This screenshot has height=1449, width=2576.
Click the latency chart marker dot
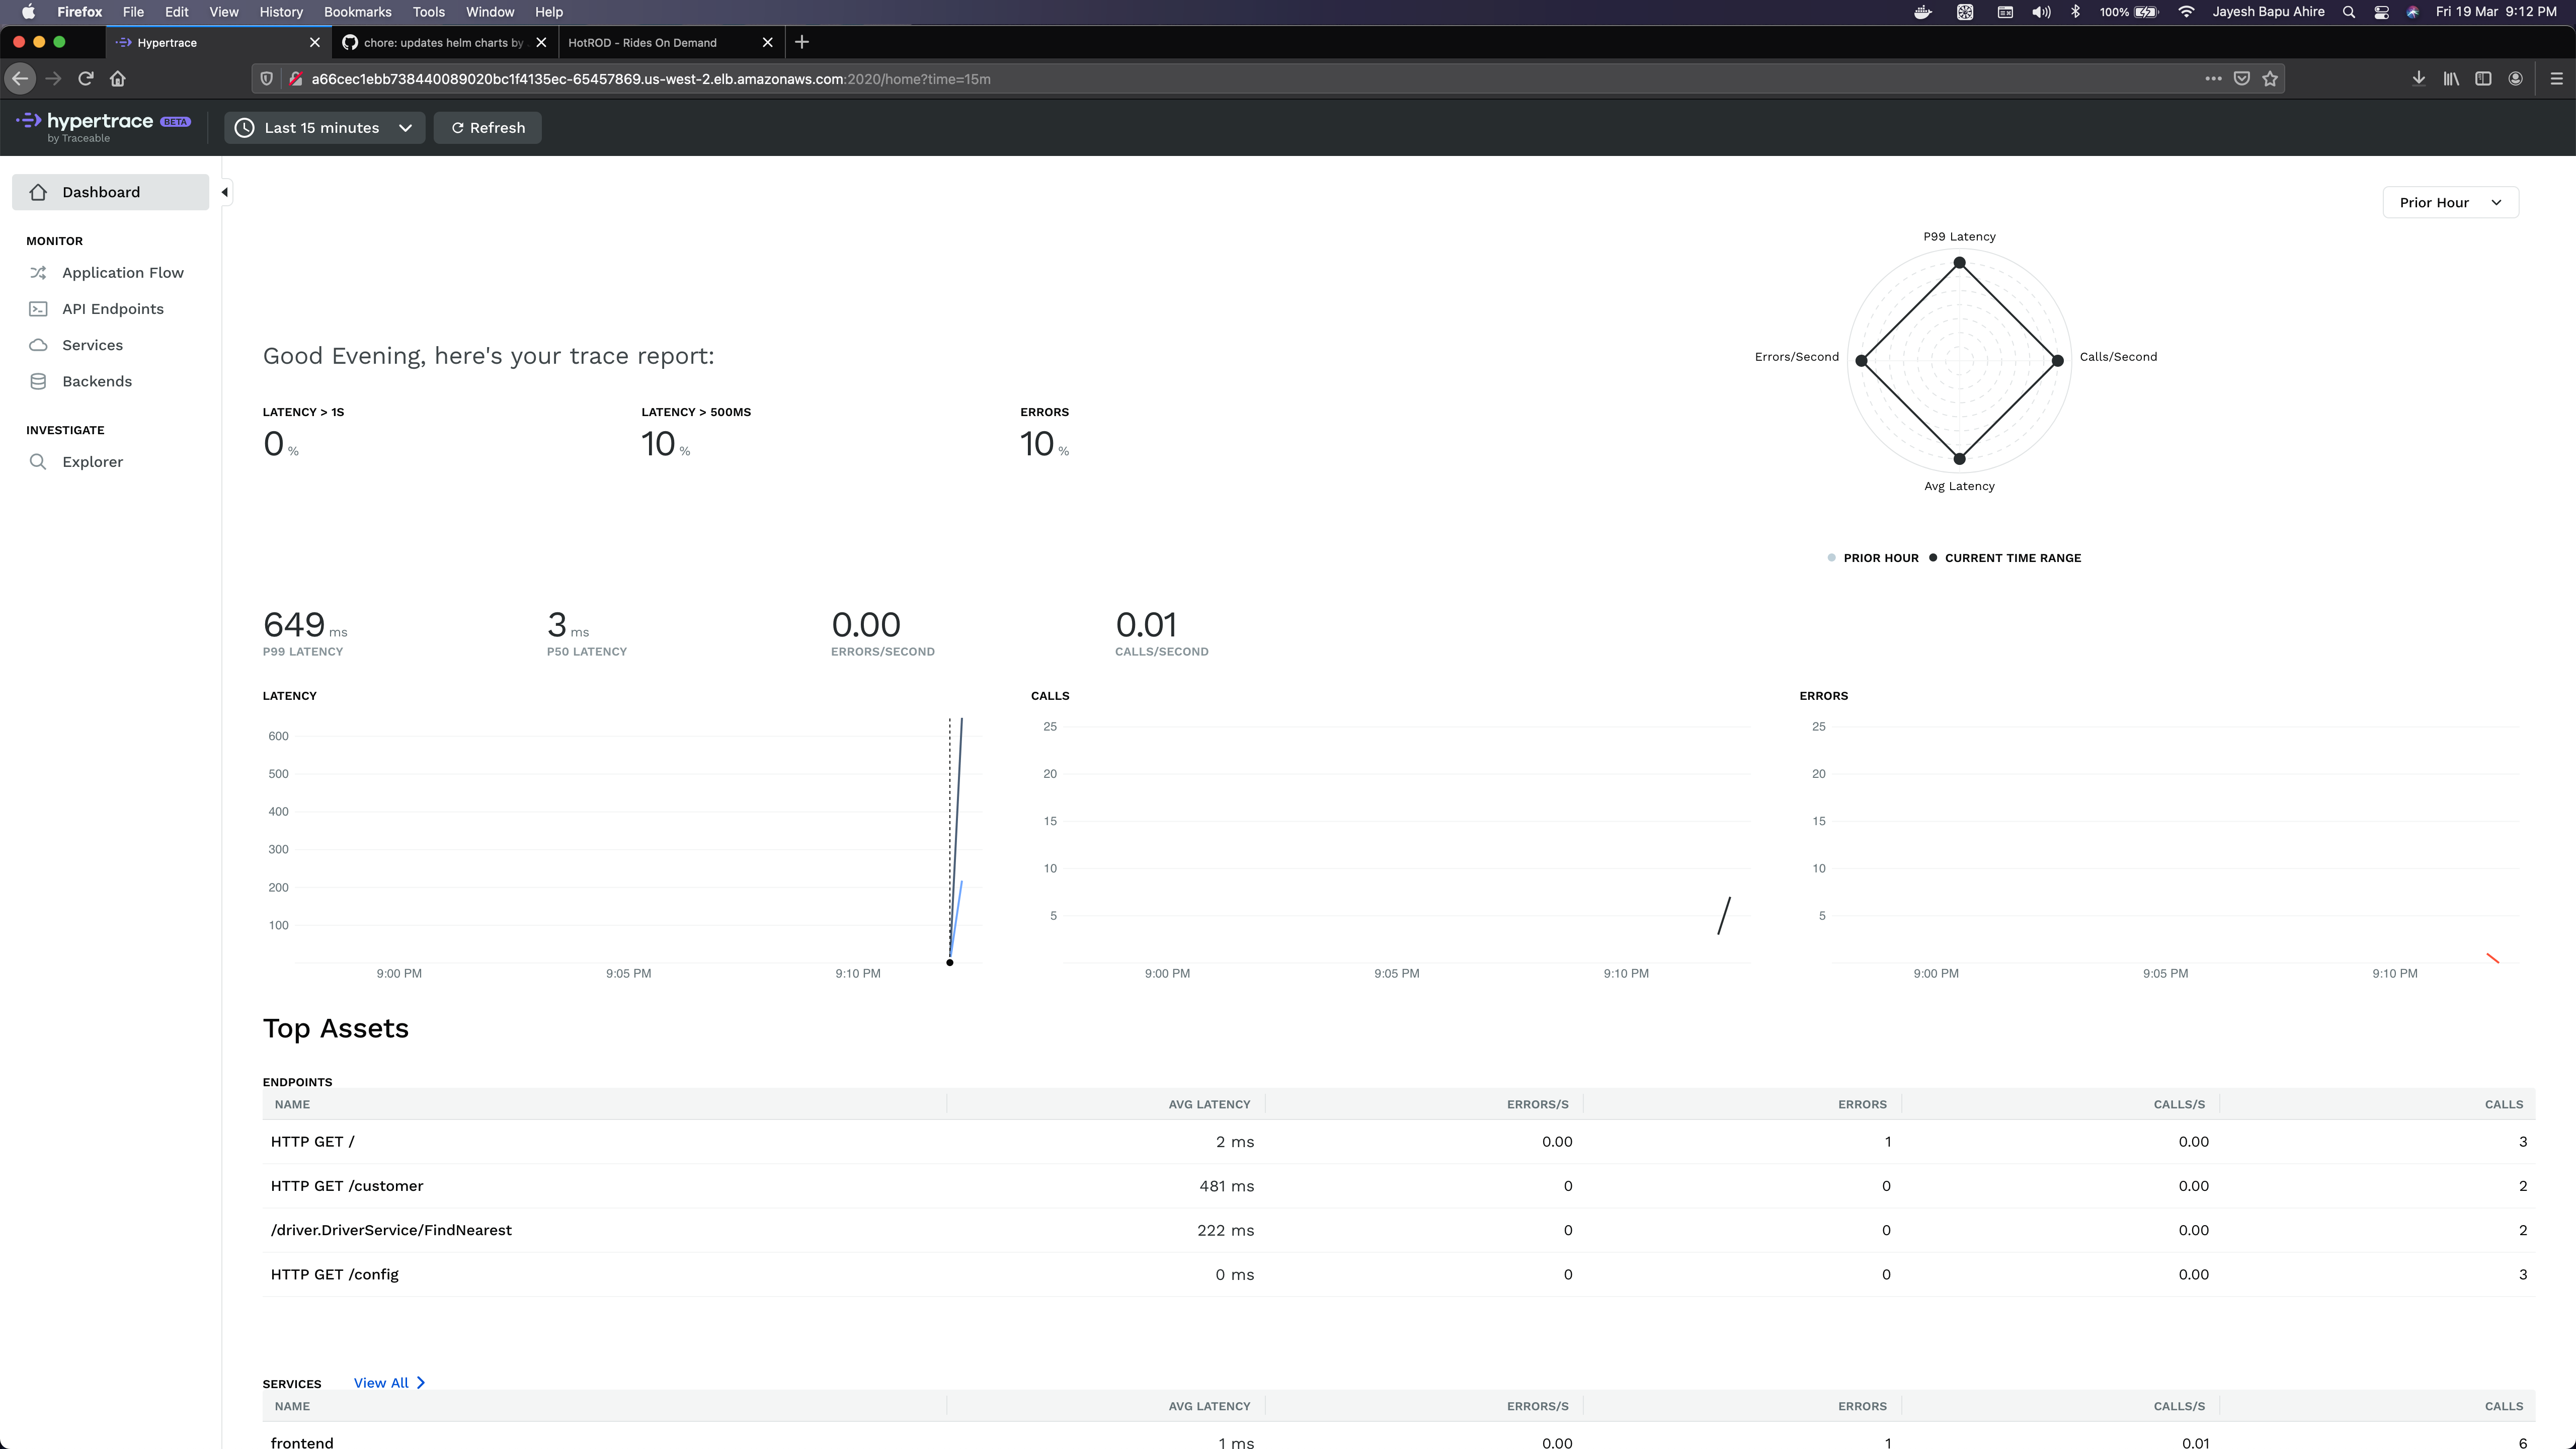pos(949,963)
